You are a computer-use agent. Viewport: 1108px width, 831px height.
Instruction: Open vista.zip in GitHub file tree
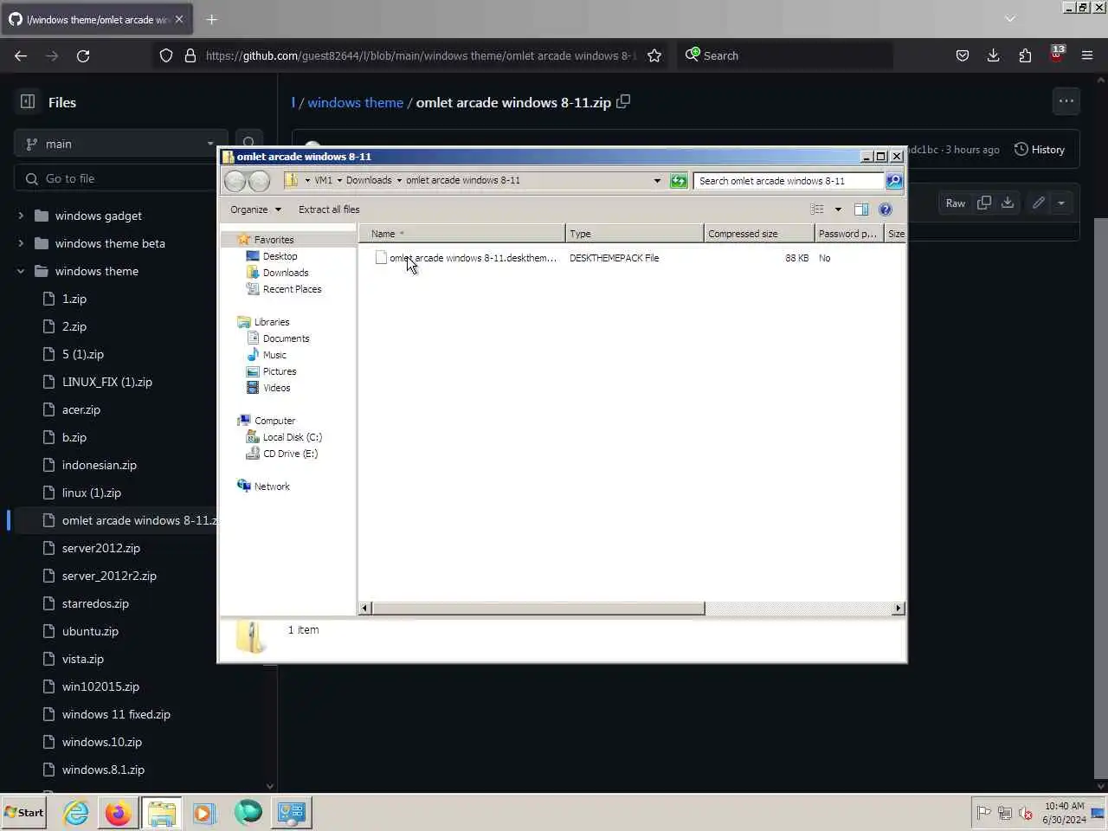(82, 659)
